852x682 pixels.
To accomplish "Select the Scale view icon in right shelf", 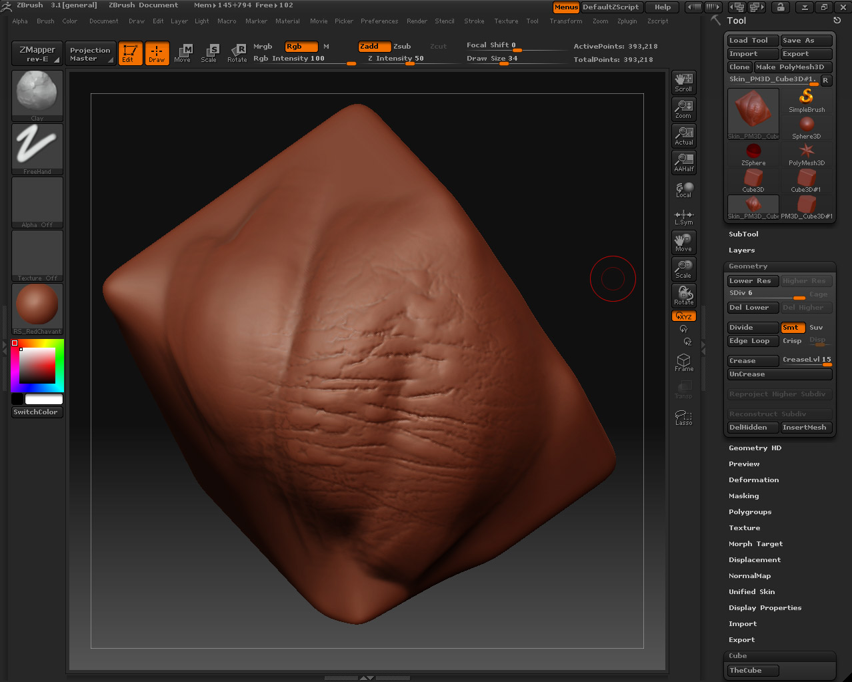I will 683,269.
